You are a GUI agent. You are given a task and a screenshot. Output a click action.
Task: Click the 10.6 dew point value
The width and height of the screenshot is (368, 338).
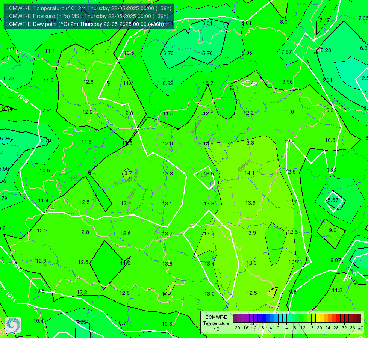coord(45,171)
